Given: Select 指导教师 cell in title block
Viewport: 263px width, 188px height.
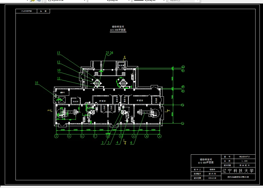Looking at the screenshot, I should (197, 174).
